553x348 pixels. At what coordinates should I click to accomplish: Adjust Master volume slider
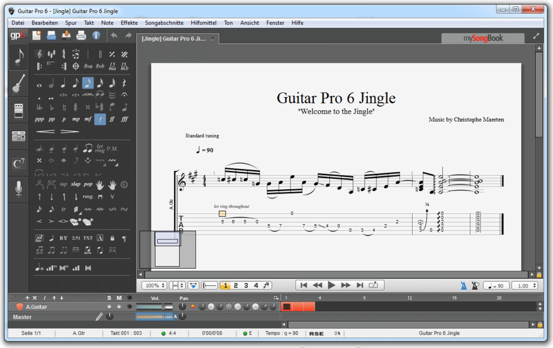pos(154,317)
